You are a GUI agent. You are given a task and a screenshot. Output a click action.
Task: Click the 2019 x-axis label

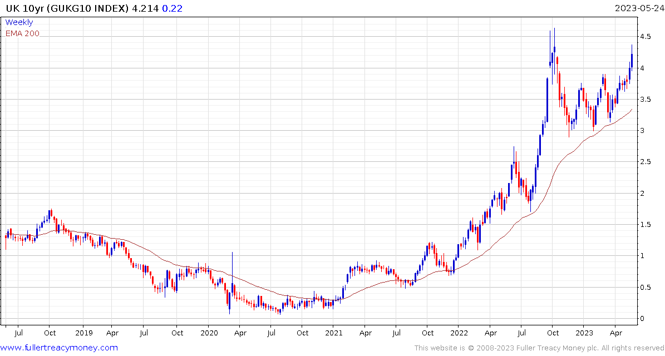[x=84, y=333]
